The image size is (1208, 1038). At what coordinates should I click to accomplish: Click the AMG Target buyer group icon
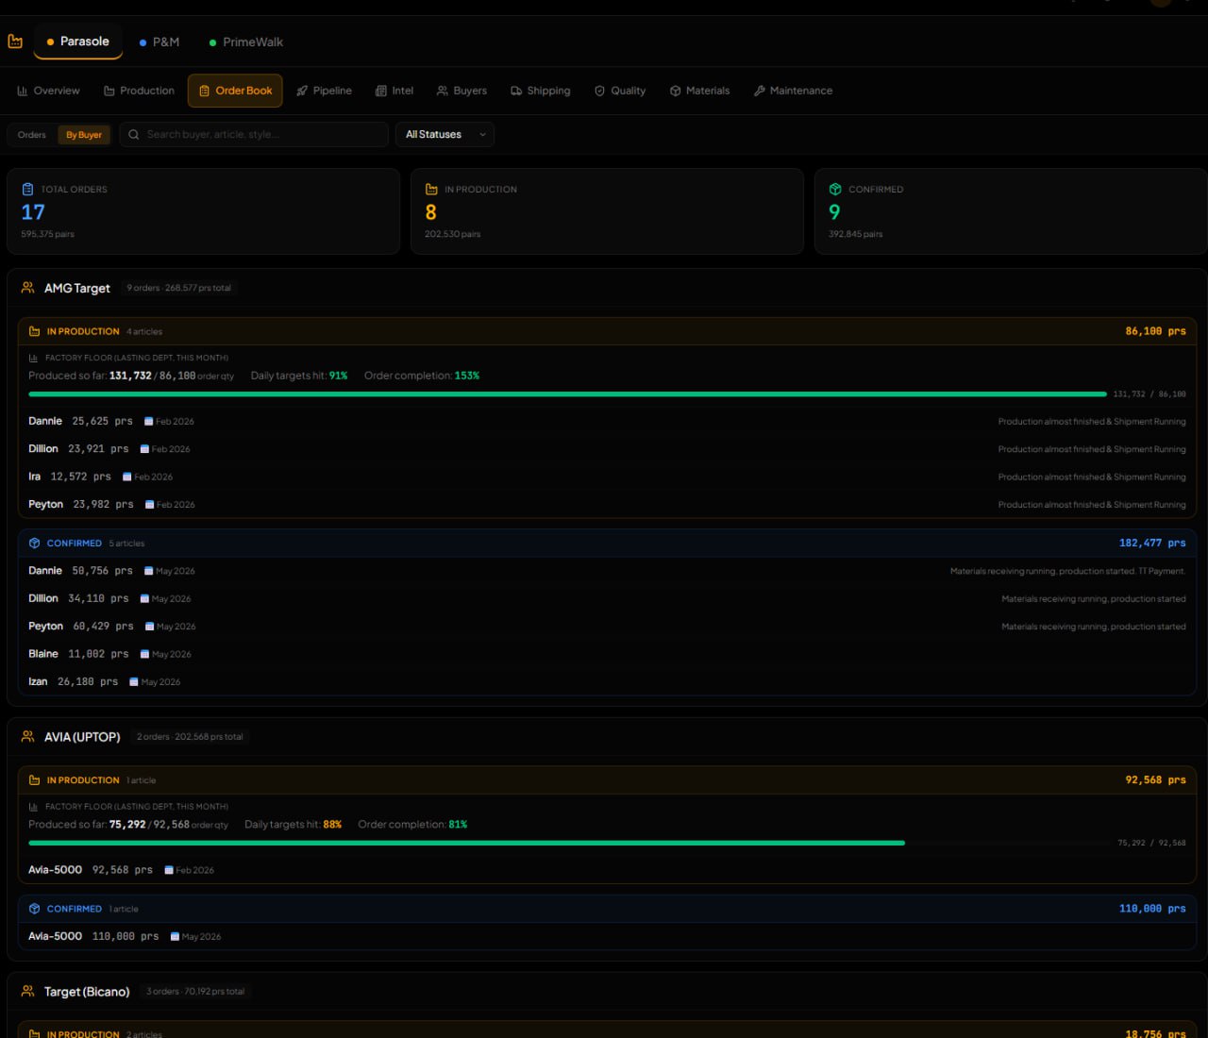point(28,288)
